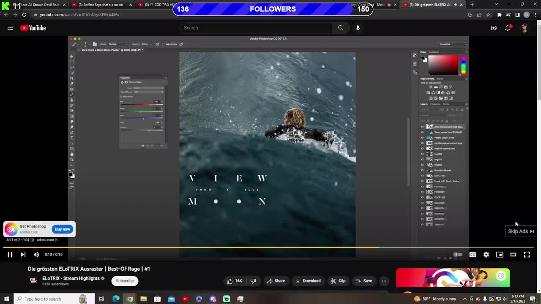Viewport: 541px width, 304px height.
Task: Enter fullscreen in the video player
Action: (527, 255)
